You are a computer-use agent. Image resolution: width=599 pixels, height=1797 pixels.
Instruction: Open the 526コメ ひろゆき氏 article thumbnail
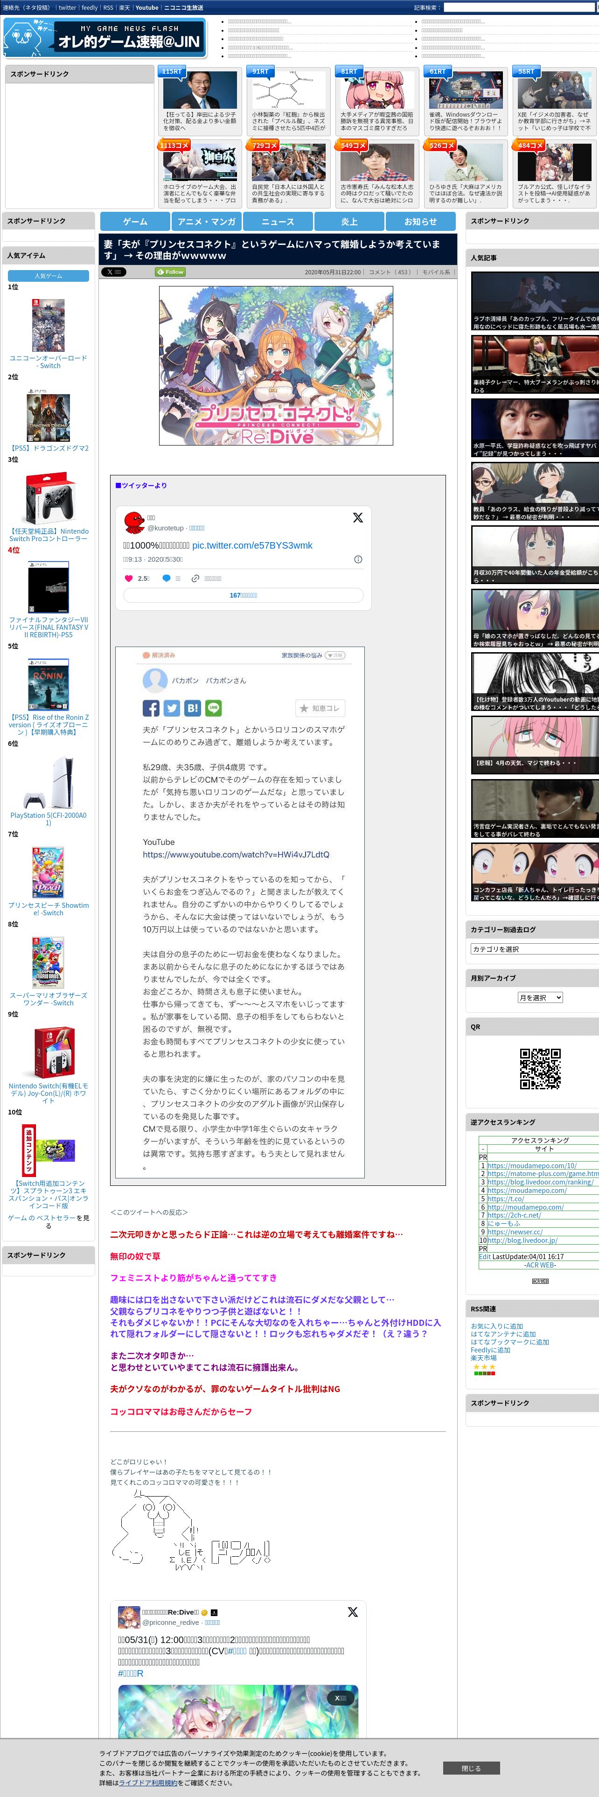(466, 162)
